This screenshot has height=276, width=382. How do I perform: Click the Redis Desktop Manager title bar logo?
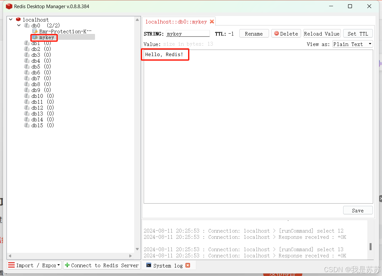coord(9,6)
